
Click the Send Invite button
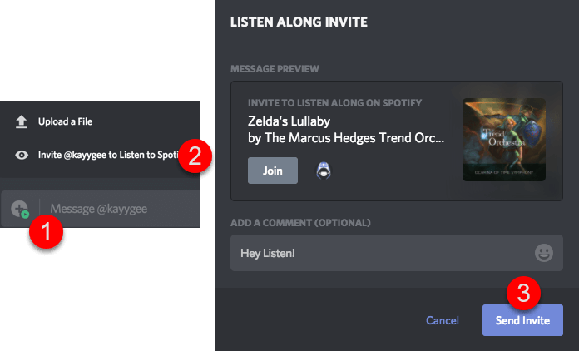pyautogui.click(x=522, y=320)
